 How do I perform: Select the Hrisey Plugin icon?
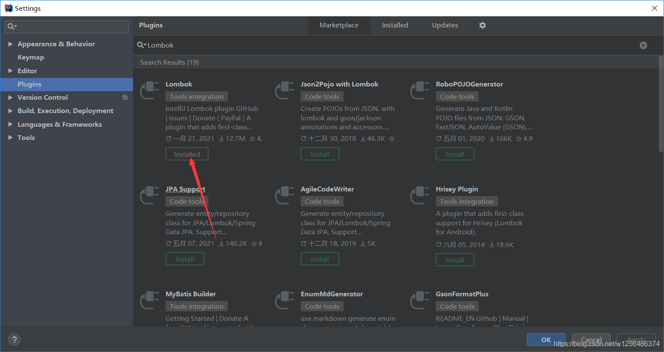tap(420, 195)
